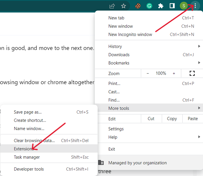Open the green S profile avatar
203x176 pixels.
tap(184, 6)
